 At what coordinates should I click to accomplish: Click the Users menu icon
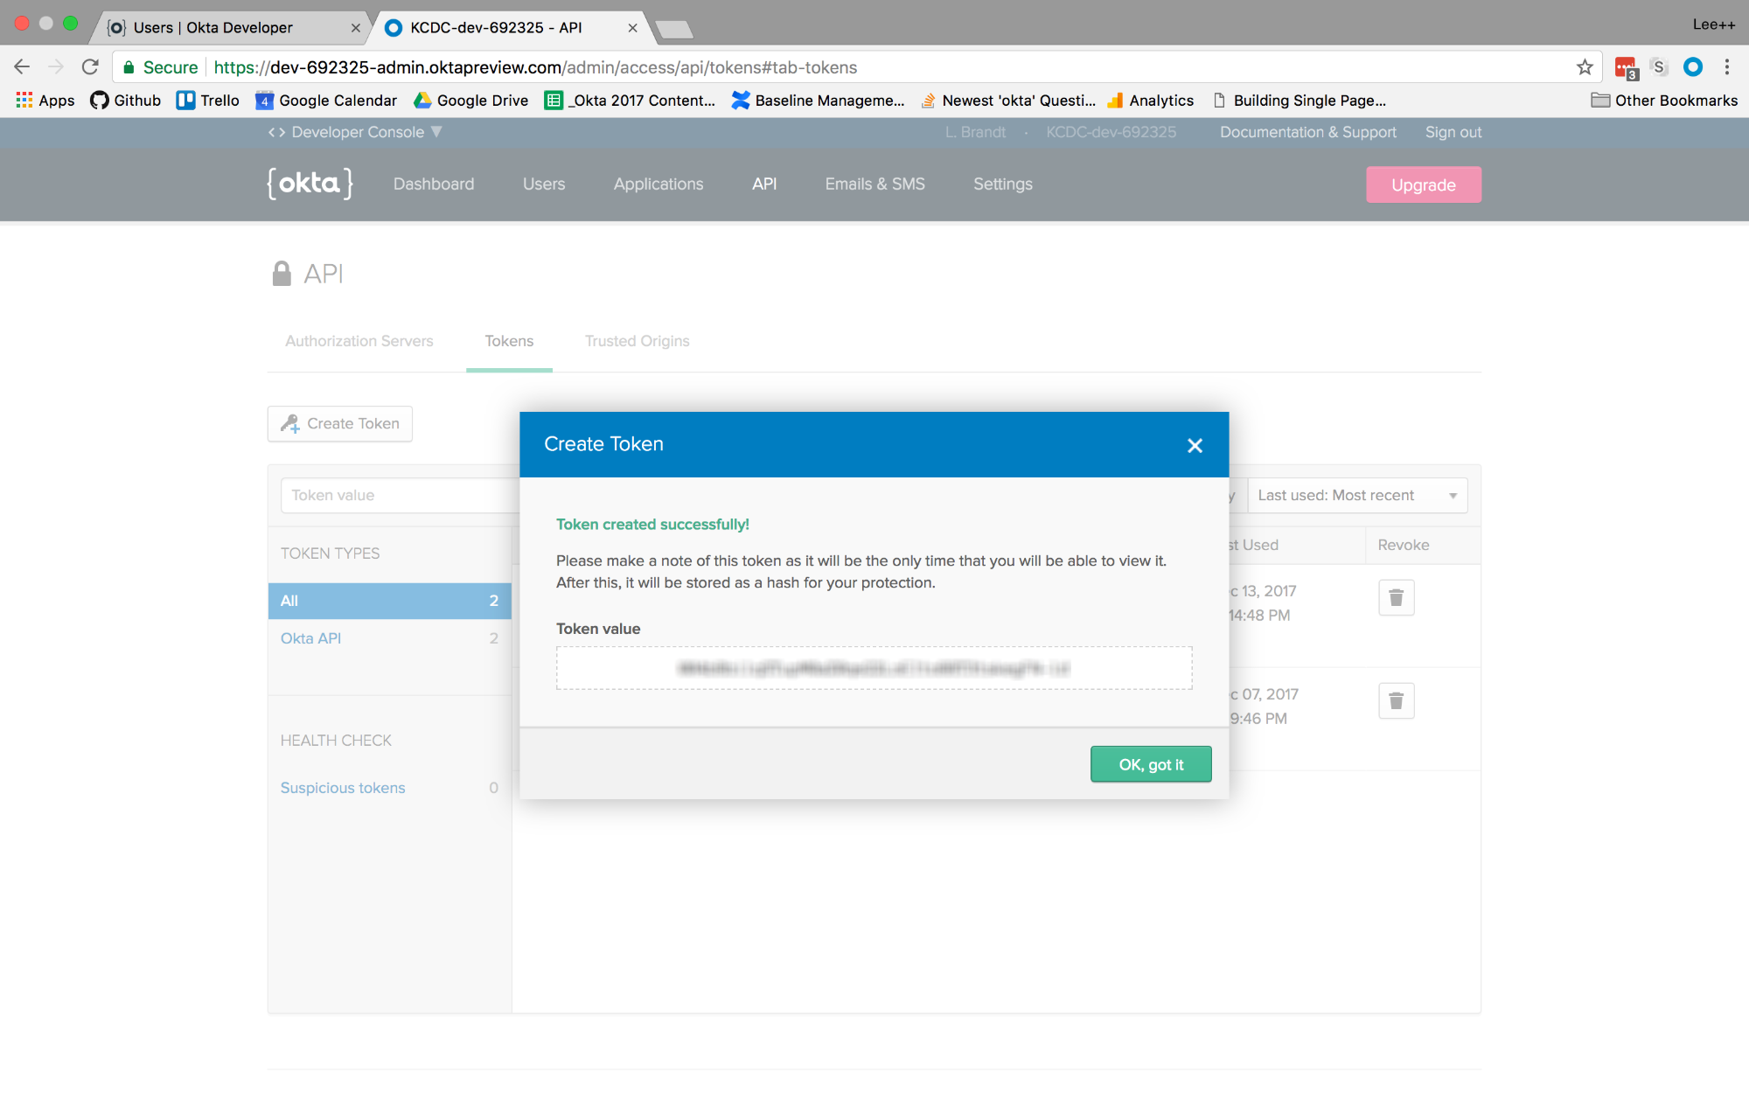coord(544,184)
